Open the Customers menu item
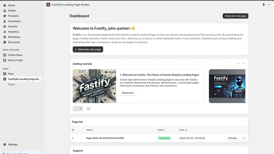 [x=14, y=21]
